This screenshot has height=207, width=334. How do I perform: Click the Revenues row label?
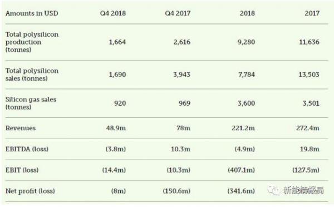21,128
